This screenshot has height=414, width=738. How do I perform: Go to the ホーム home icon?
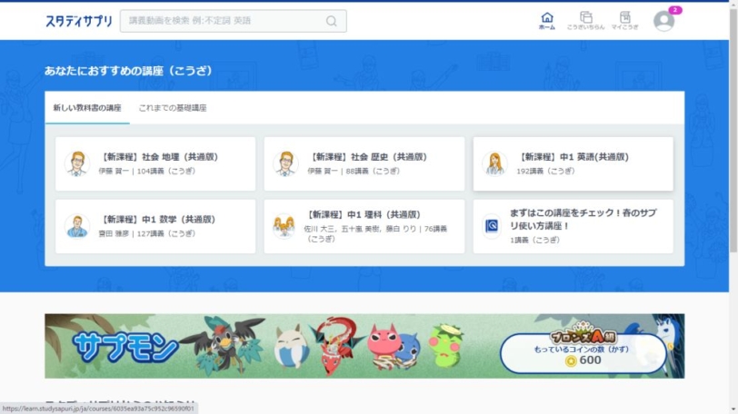point(547,21)
